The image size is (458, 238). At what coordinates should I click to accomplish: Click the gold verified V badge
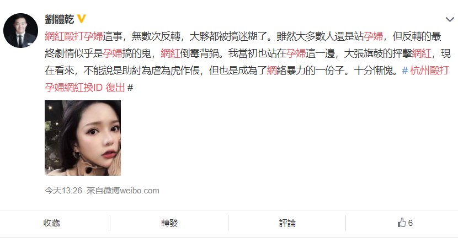[x=81, y=19]
